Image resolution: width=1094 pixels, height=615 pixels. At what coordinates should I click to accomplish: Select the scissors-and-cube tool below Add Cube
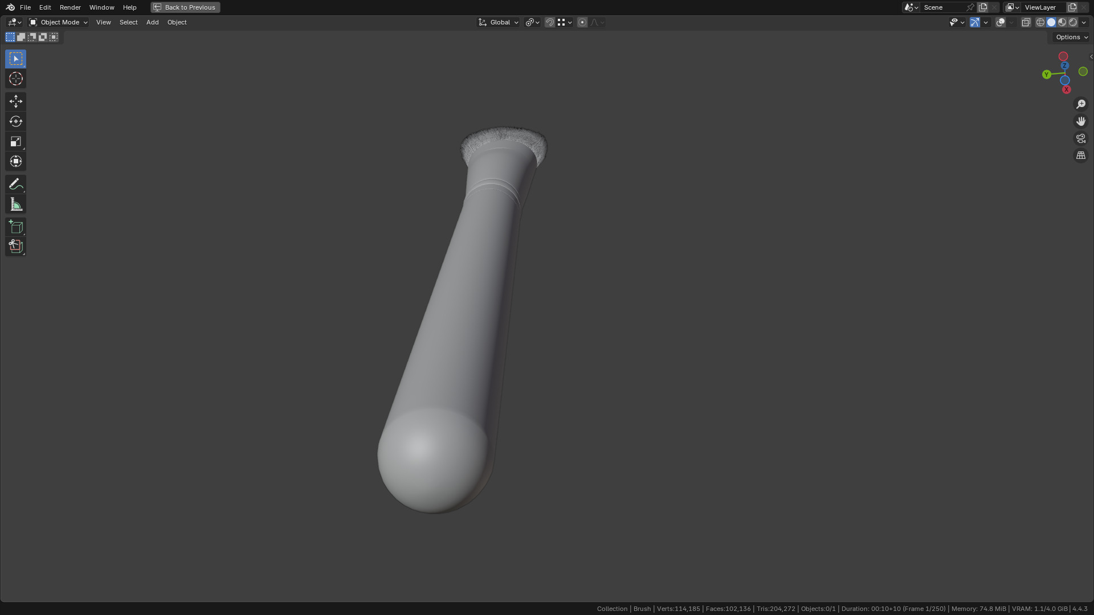15,247
